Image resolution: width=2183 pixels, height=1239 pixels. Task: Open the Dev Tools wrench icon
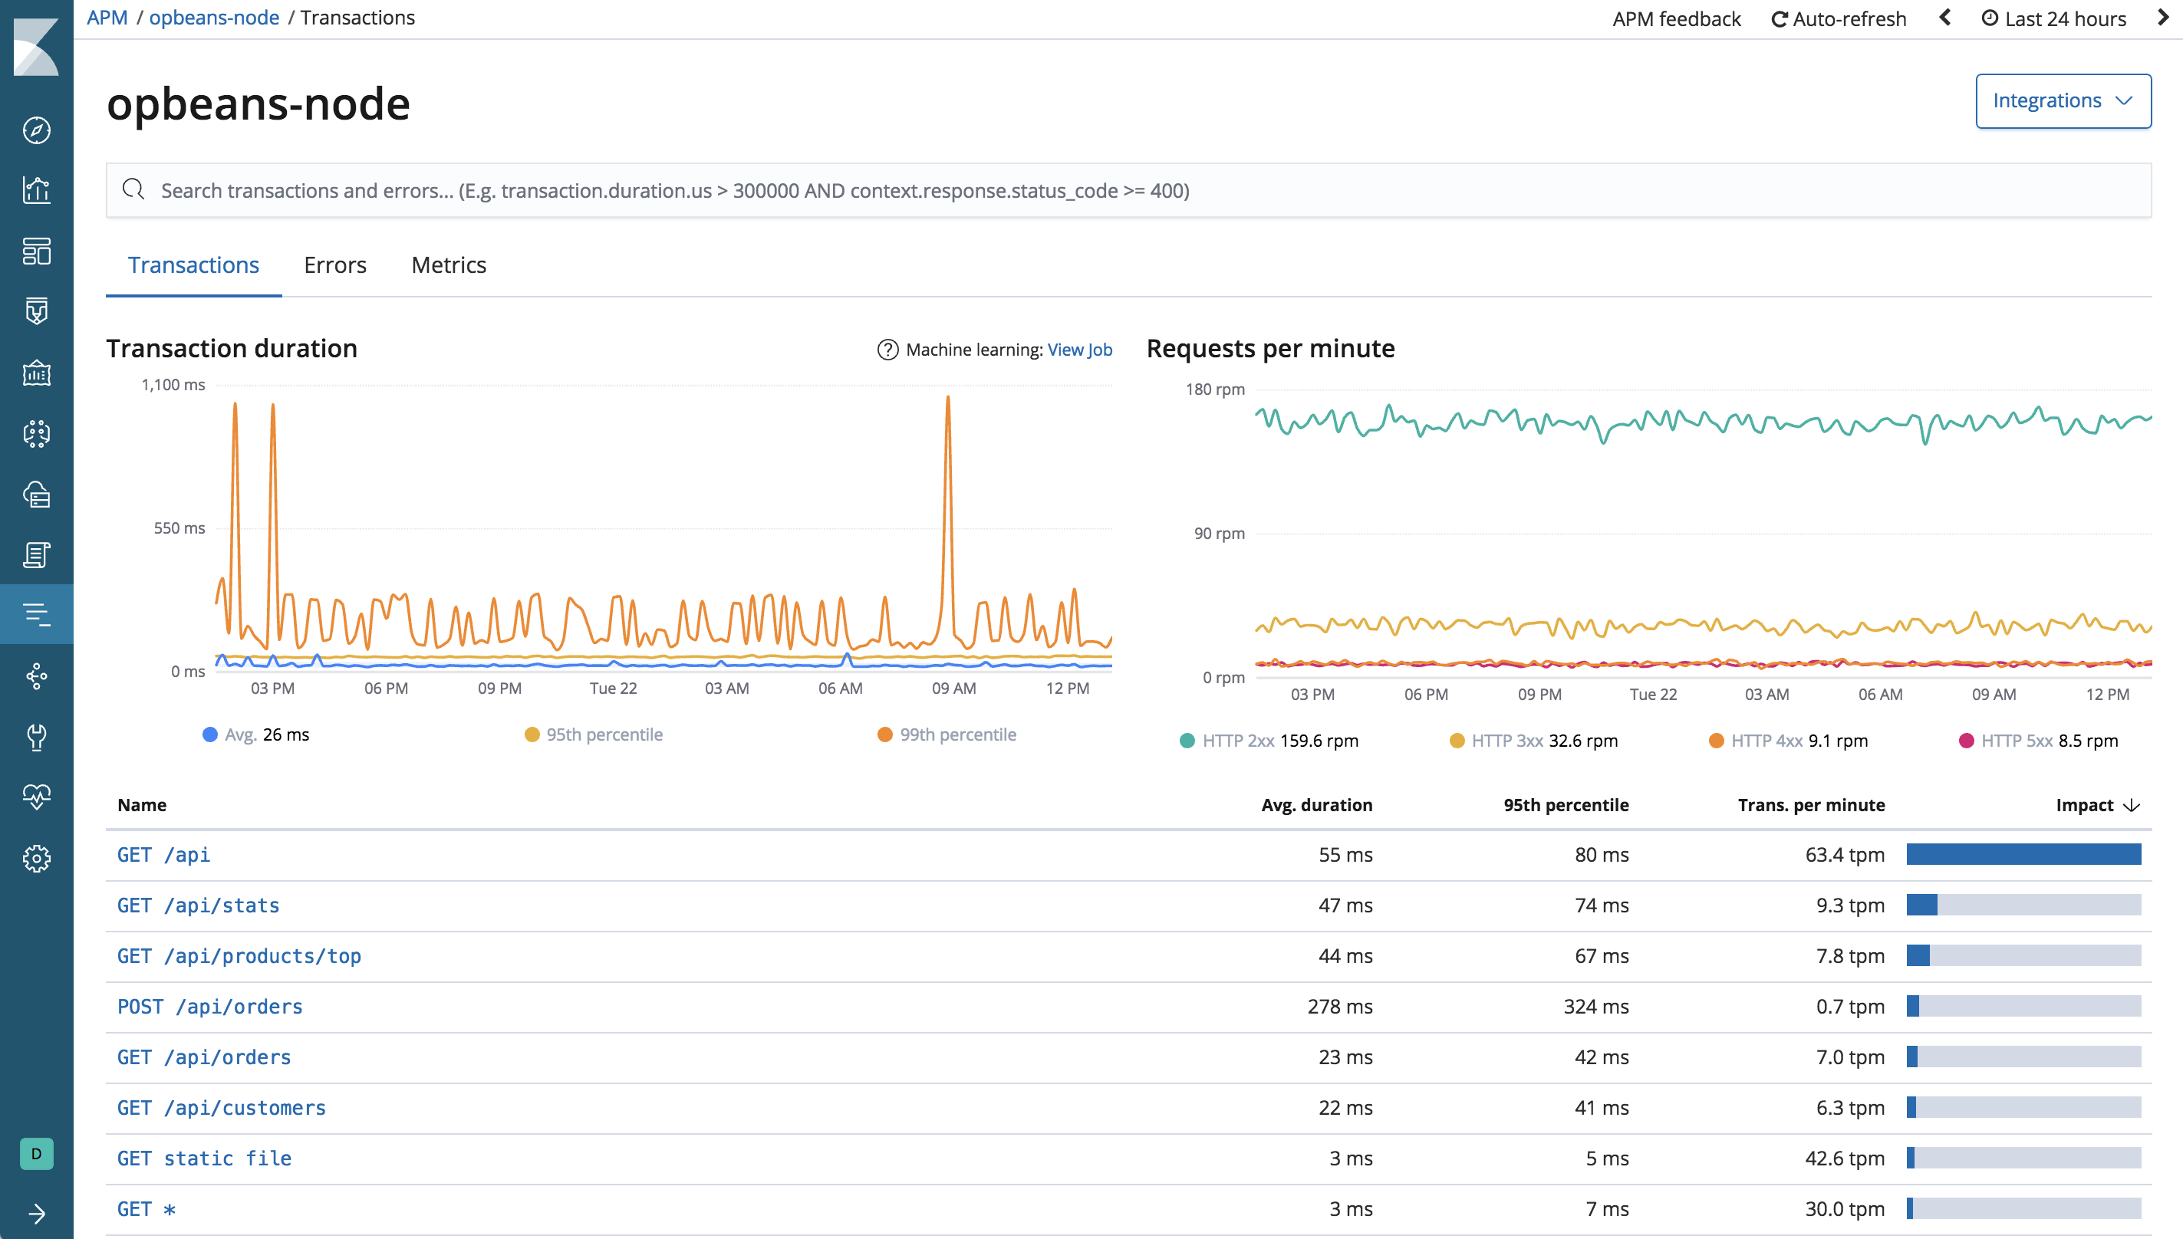click(x=37, y=737)
